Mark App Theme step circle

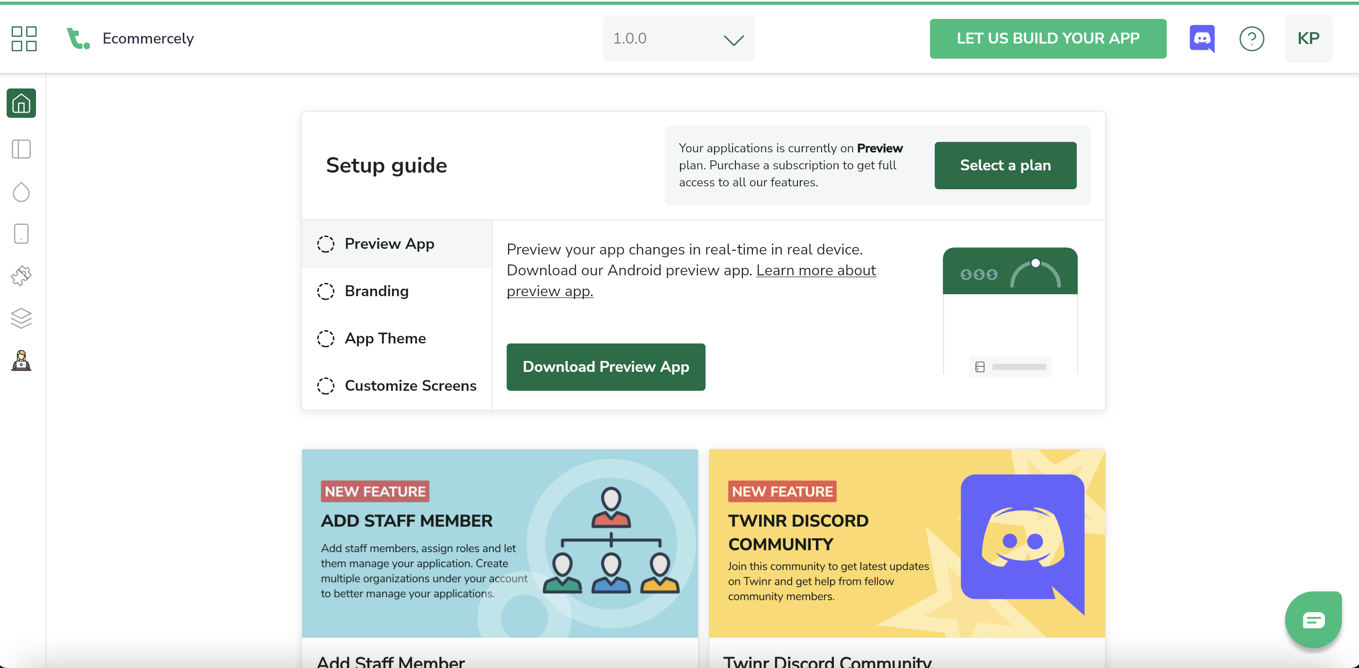pyautogui.click(x=325, y=338)
